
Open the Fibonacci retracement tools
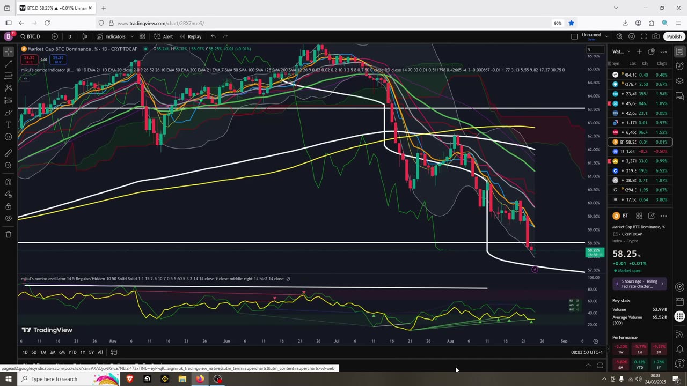click(9, 76)
